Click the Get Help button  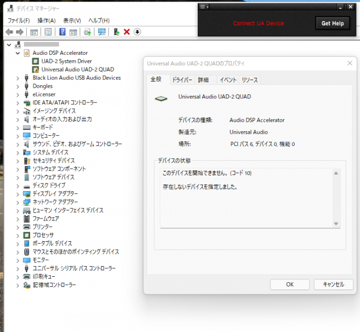coord(333,23)
